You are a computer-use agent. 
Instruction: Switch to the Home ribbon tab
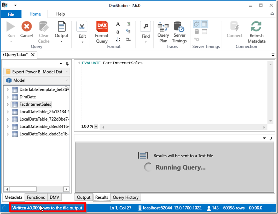[x=35, y=14]
